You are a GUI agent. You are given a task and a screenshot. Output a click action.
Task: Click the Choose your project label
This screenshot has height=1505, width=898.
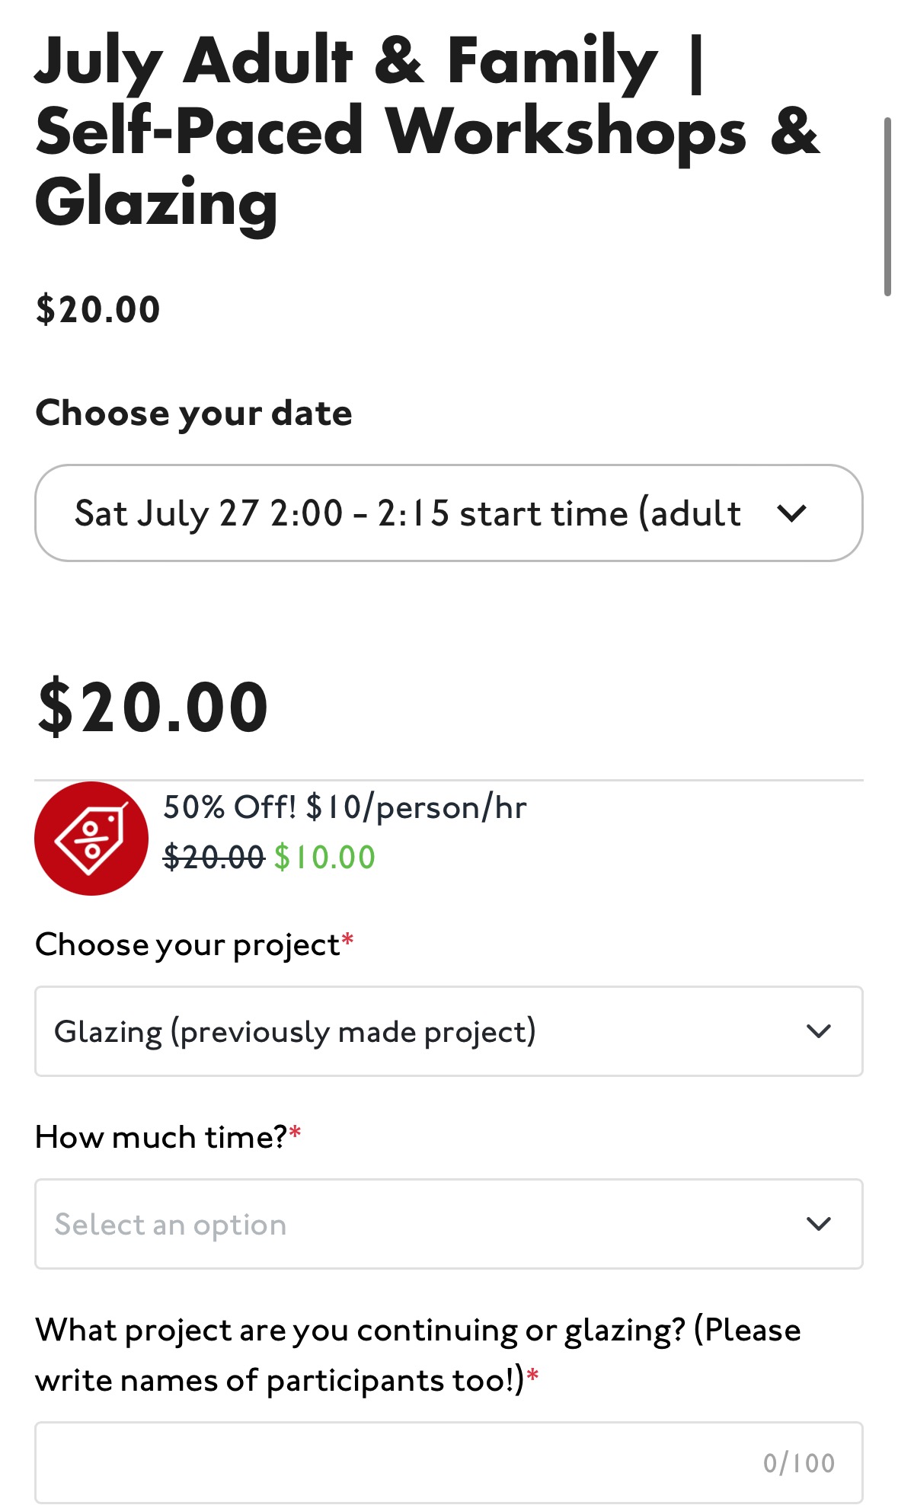(188, 944)
